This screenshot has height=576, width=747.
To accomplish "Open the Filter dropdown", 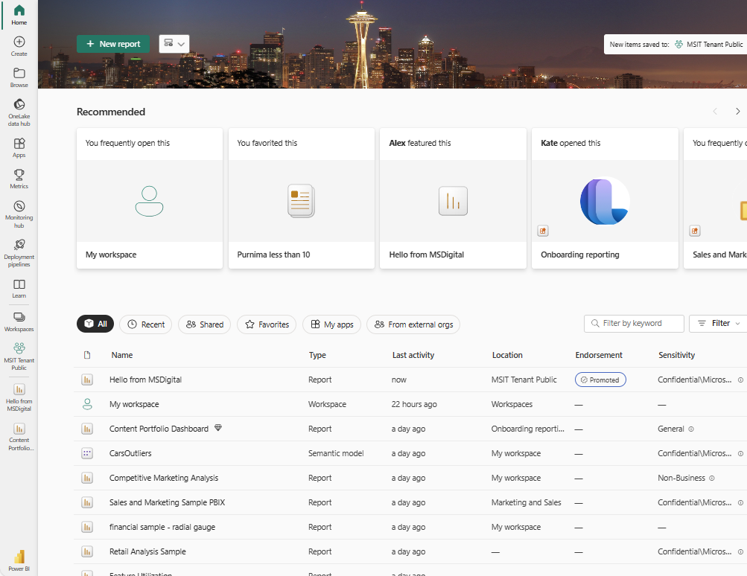I will pos(718,323).
